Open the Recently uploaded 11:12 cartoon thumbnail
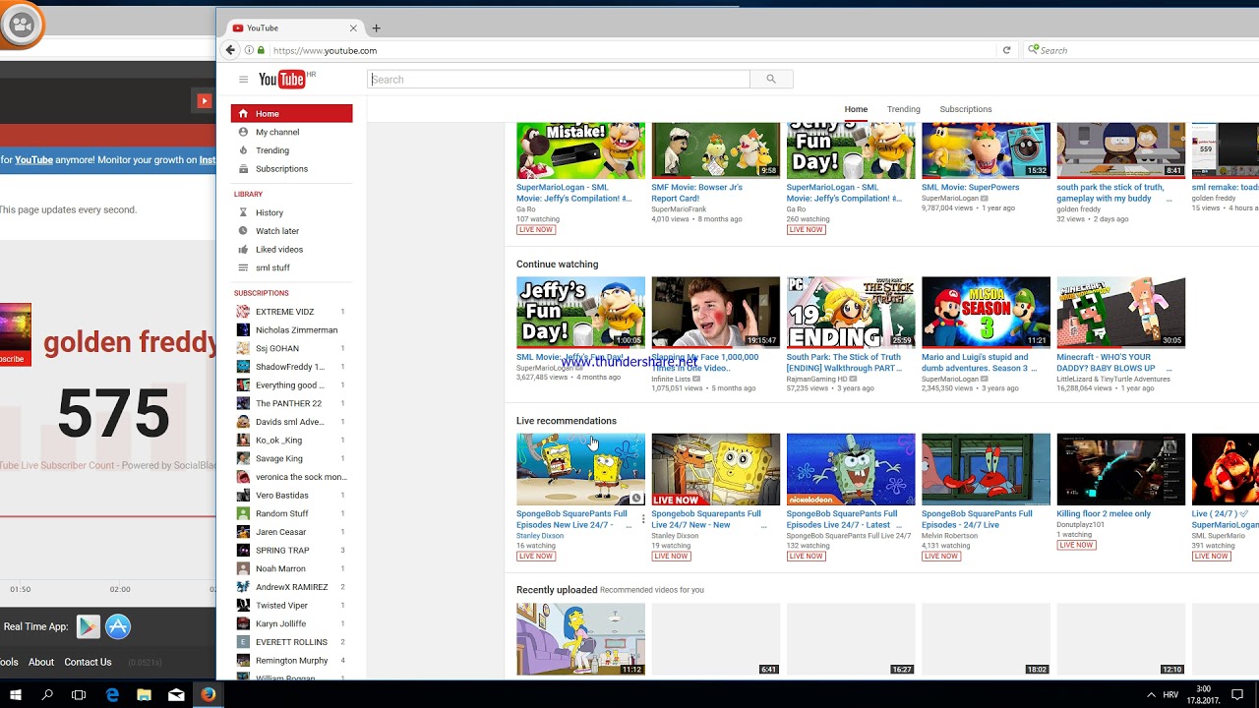The image size is (1259, 708). [580, 639]
